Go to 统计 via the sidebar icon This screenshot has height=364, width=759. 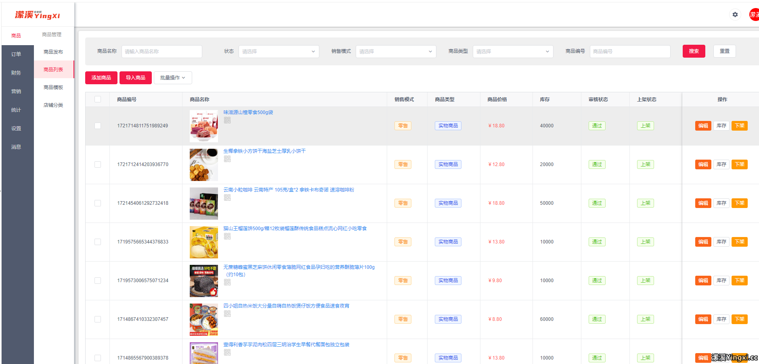[x=17, y=110]
